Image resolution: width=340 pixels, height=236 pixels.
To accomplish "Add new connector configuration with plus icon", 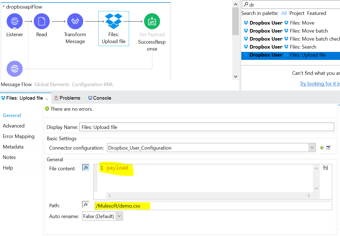I will (x=322, y=148).
